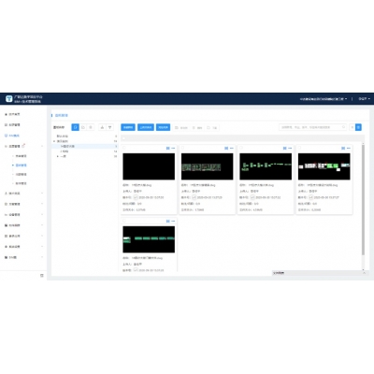This screenshot has height=374, width=374.
Task: Open the project selector dropdown in the top bar
Action: click(324, 99)
